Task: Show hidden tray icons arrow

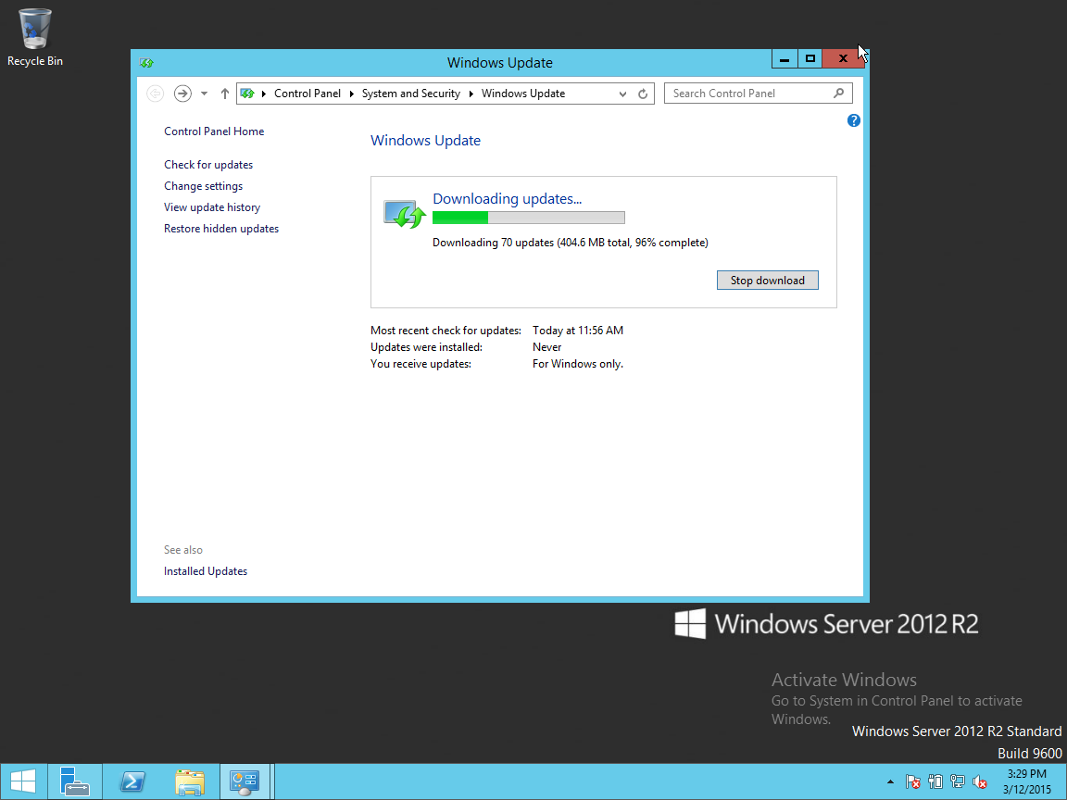Action: tap(890, 781)
